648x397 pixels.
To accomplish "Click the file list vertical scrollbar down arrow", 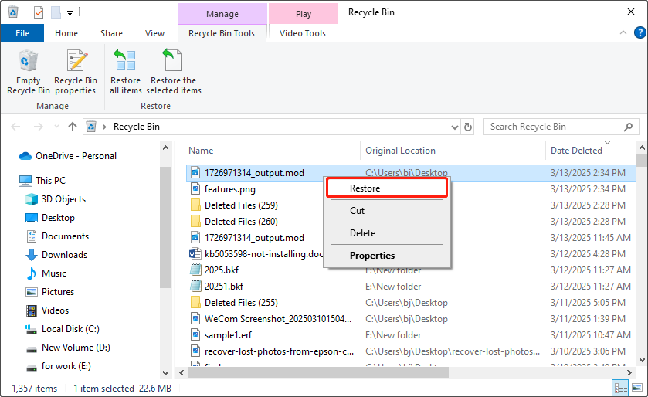I will 642,360.
